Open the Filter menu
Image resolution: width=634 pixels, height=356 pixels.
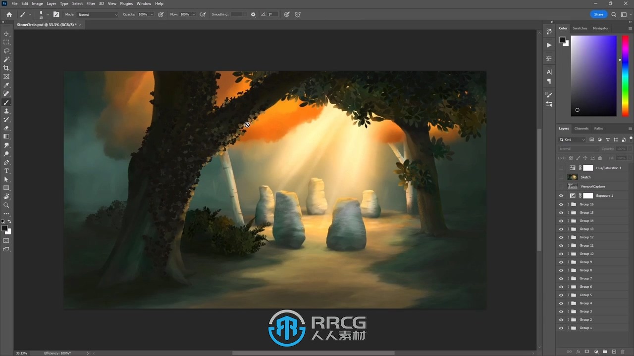click(x=91, y=3)
